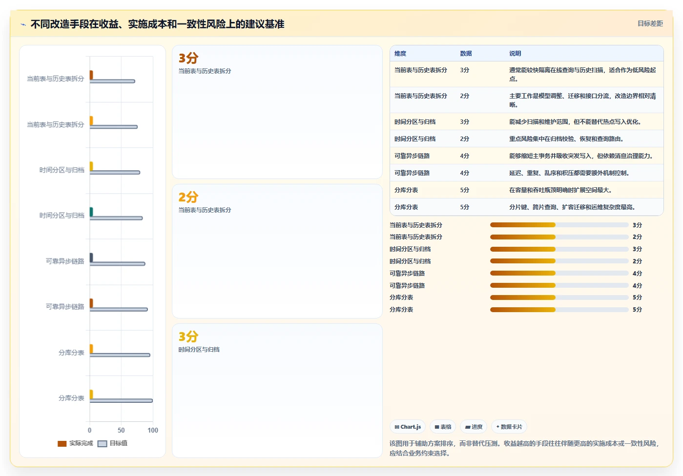Open the 3分 时间分区与归档 data card
The width and height of the screenshot is (683, 476).
277,391
